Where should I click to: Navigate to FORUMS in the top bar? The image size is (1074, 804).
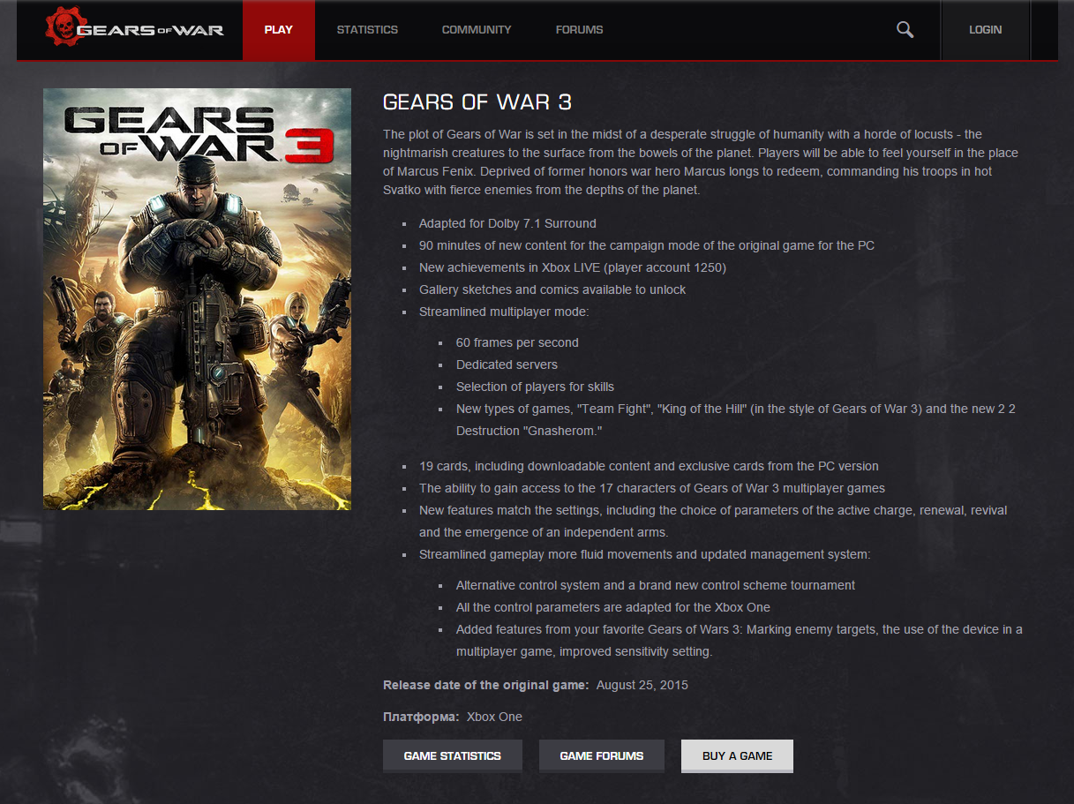(579, 30)
